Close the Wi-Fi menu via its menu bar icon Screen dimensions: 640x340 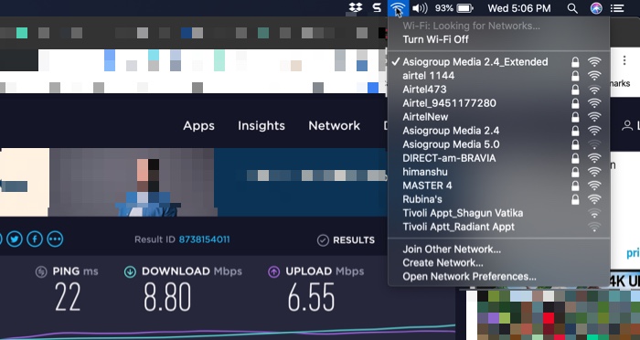(x=398, y=8)
